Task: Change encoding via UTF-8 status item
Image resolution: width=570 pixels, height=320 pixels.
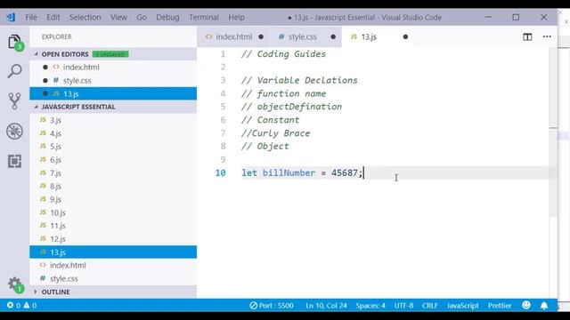Action: point(403,306)
